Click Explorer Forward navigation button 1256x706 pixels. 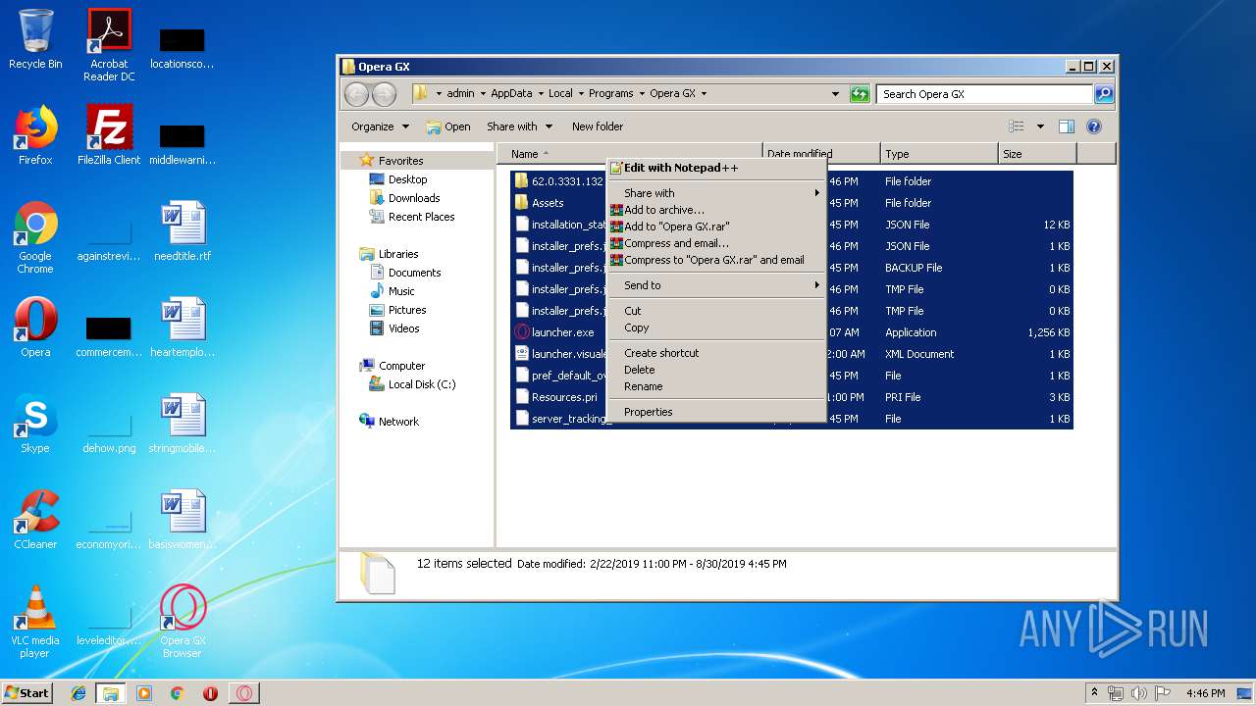pyautogui.click(x=384, y=94)
